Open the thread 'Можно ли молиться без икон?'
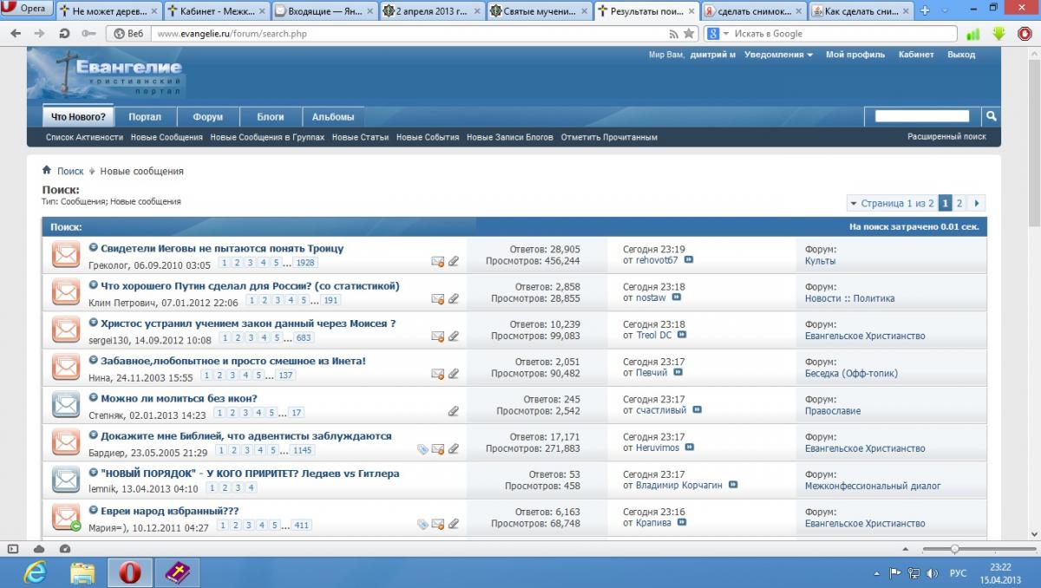The image size is (1041, 588). click(179, 399)
